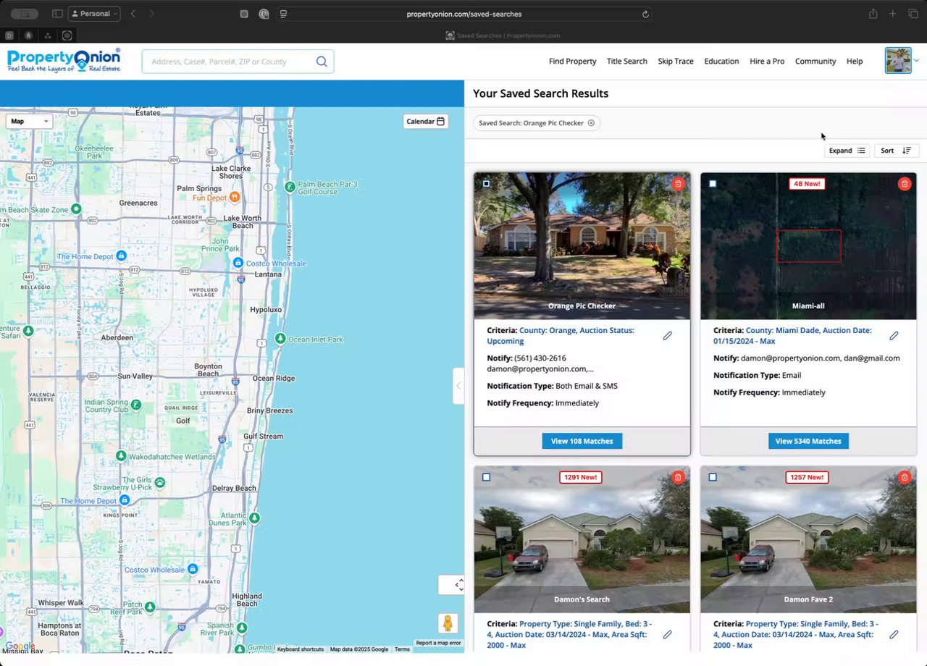
Task: Remove the Saved Search: Orange Pic Checker filter chip
Action: point(591,123)
